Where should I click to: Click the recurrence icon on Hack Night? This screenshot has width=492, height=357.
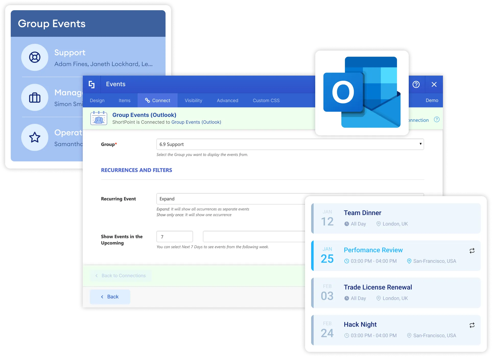point(472,325)
